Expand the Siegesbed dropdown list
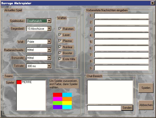This screenshot has height=118, width=156. [x=49, y=29]
